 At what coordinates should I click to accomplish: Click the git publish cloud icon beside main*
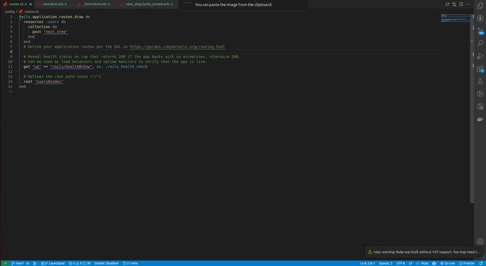pyautogui.click(x=27, y=263)
